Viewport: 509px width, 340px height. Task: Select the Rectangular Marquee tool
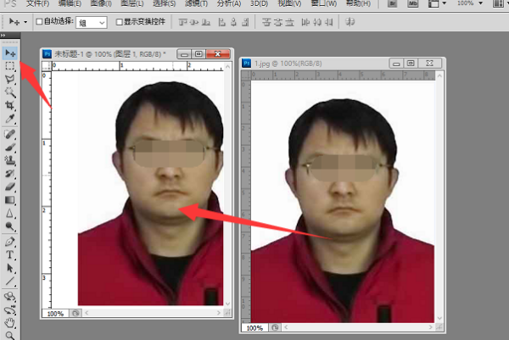pos(10,65)
